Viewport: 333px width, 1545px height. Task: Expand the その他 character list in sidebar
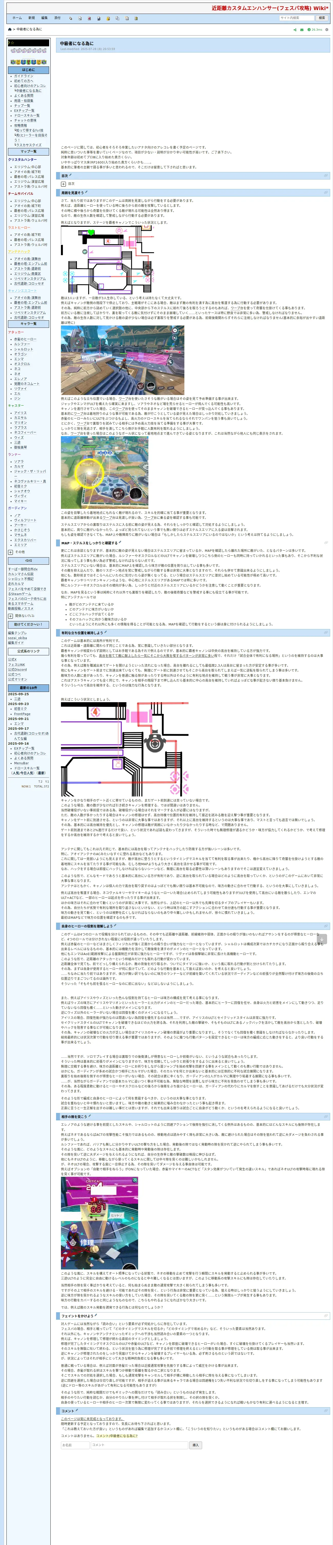pyautogui.click(x=10, y=552)
